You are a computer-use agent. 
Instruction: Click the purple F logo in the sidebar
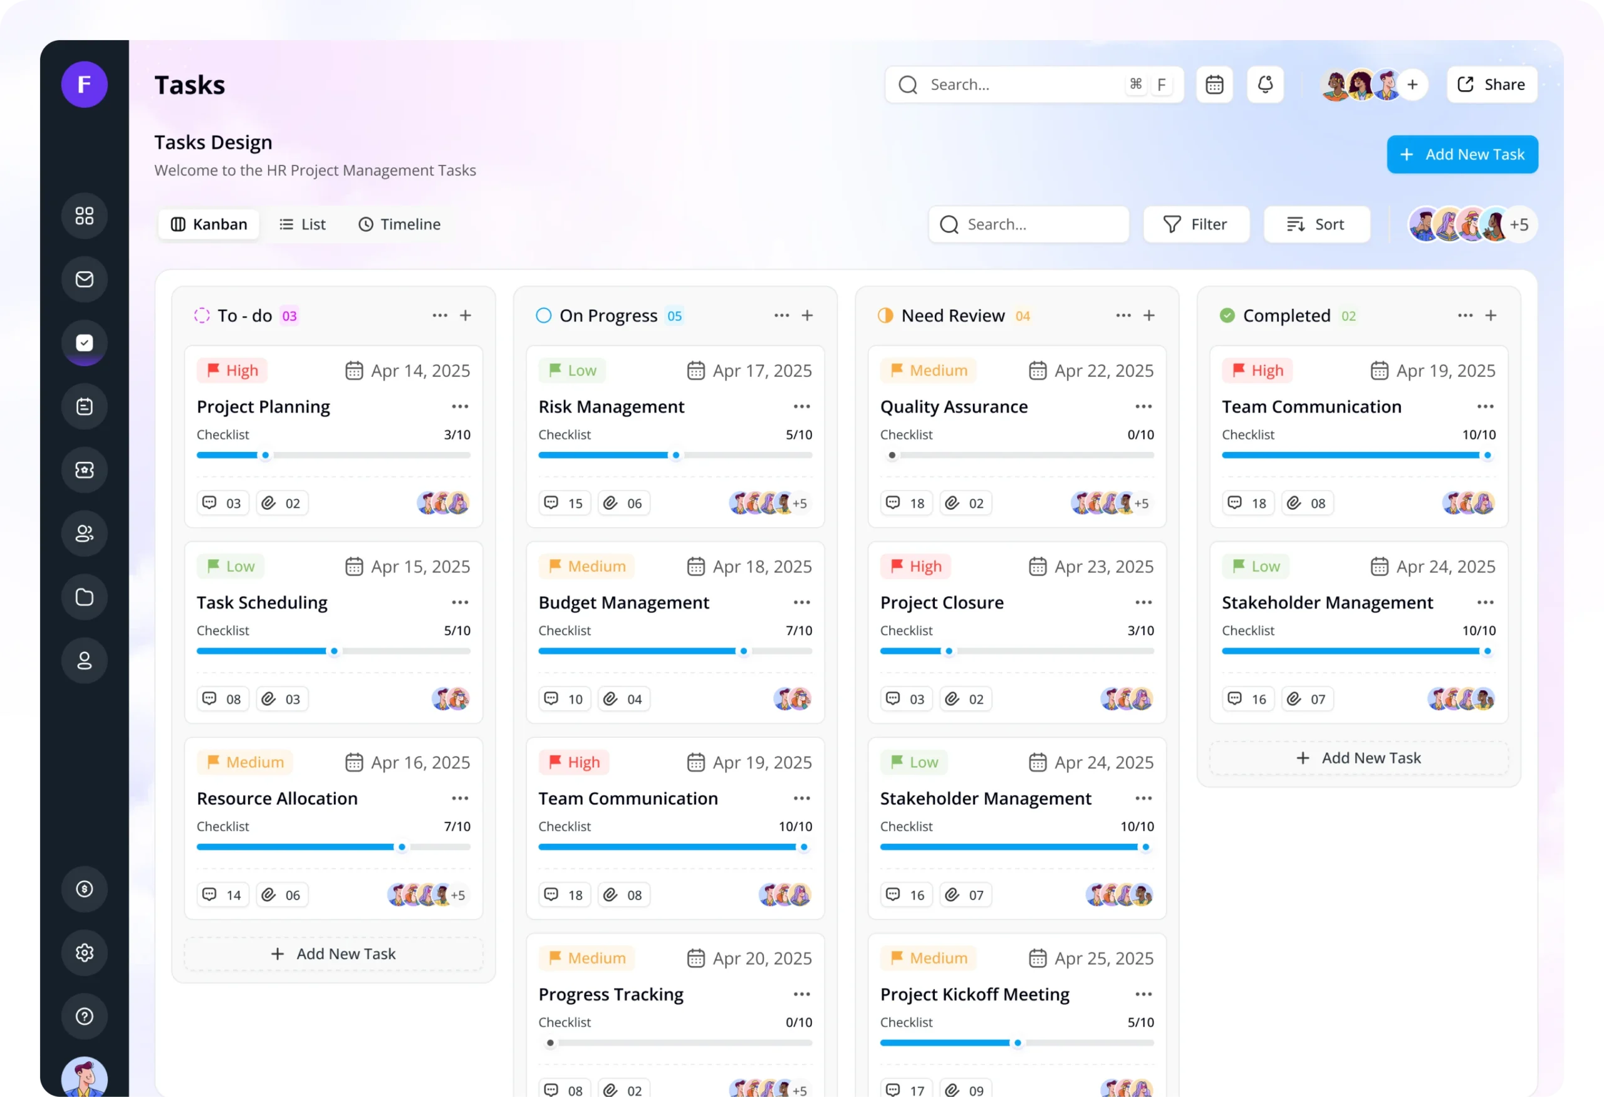84,84
